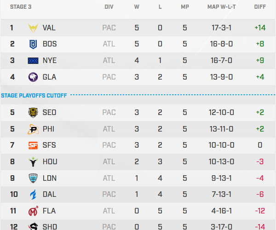
Task: Click the Philadelphia Fusion logo icon
Action: [x=34, y=129]
